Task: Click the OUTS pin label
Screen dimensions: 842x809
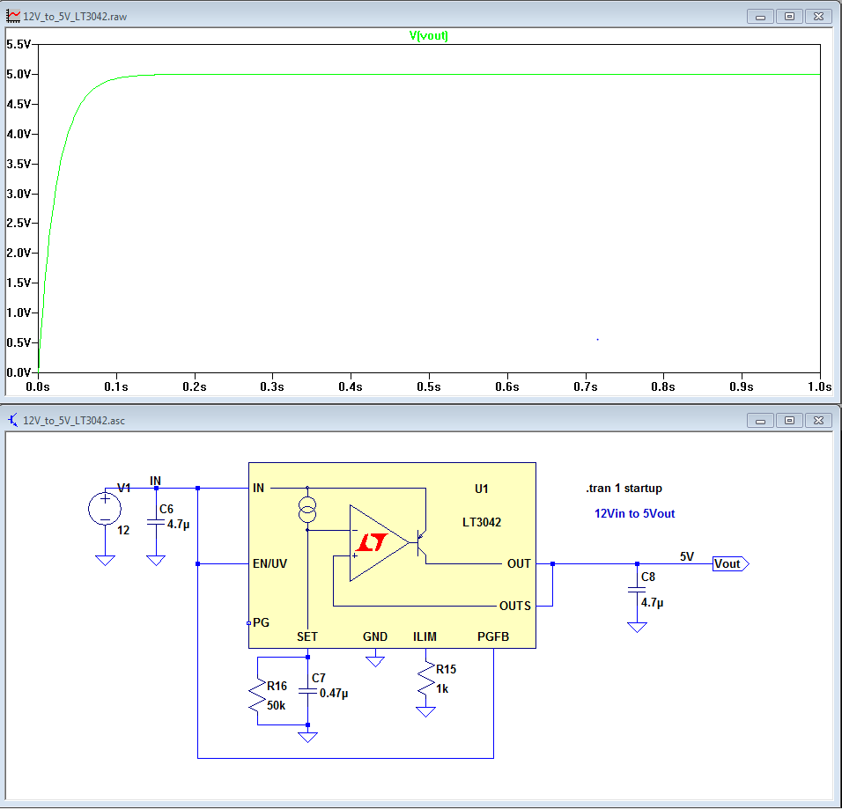Action: (515, 606)
